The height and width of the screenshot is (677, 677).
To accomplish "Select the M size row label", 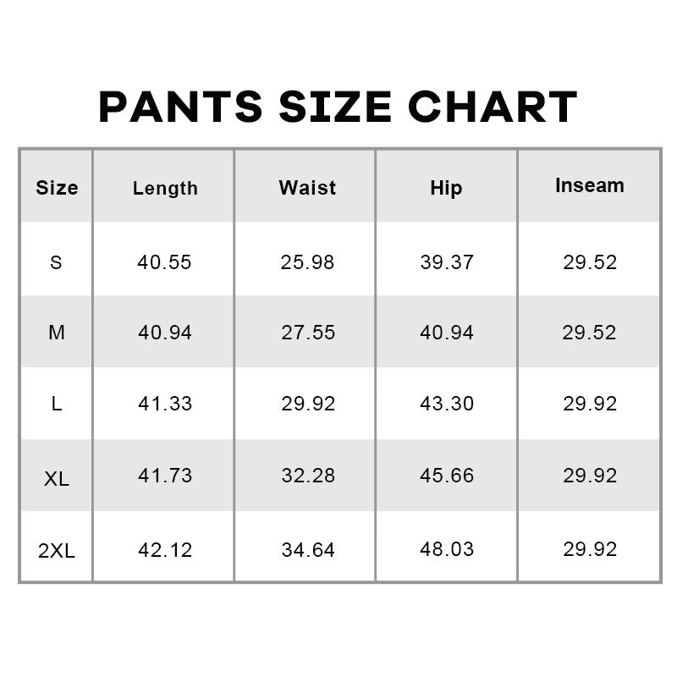I will 57,333.
